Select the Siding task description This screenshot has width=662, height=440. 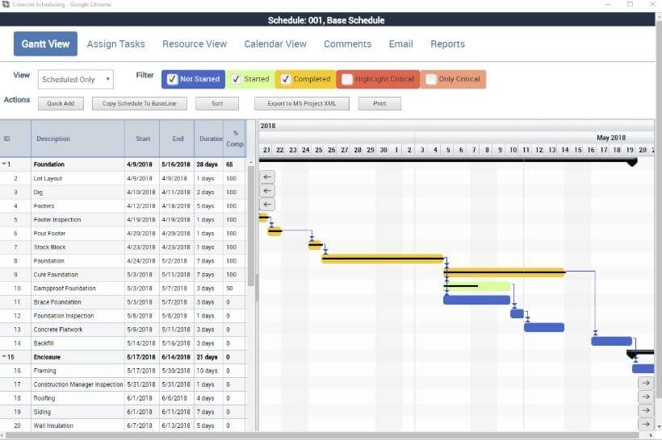point(42,412)
